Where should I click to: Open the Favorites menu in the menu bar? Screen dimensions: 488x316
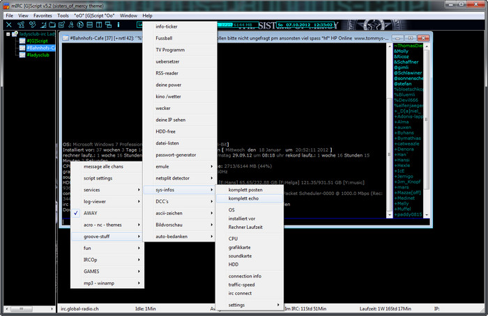click(x=43, y=15)
